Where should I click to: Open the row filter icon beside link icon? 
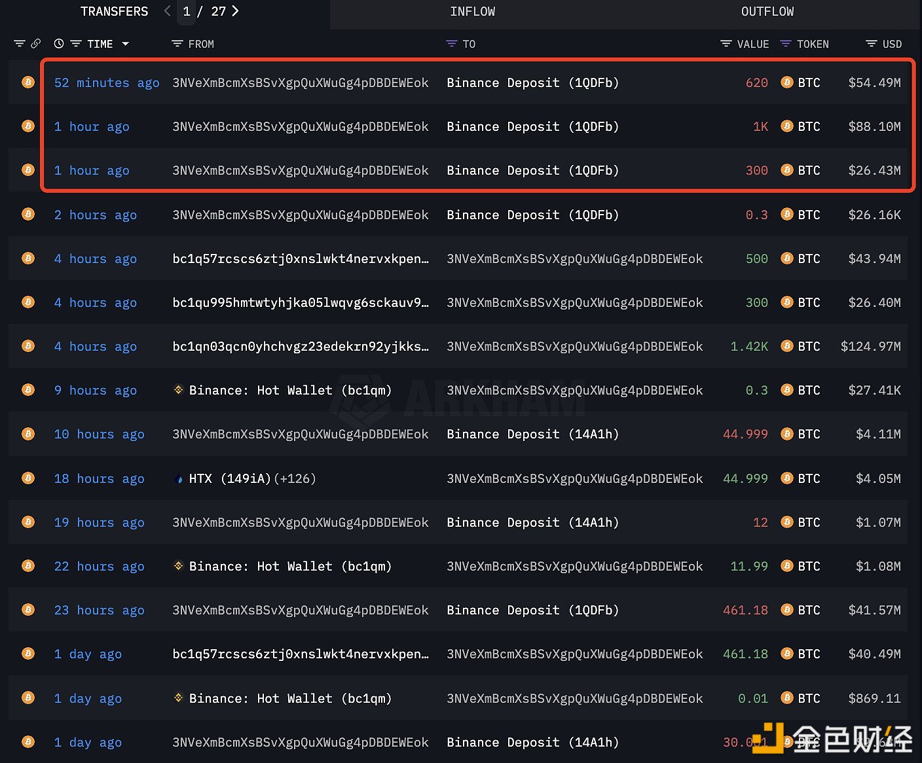[x=19, y=44]
